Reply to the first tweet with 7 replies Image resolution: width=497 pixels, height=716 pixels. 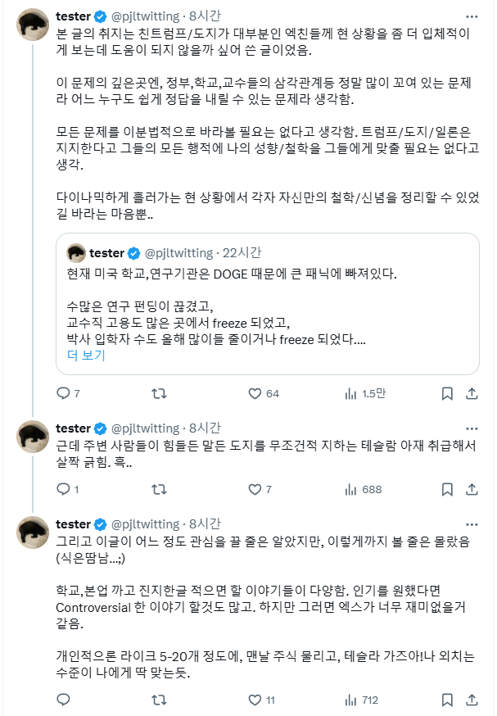pyautogui.click(x=63, y=393)
